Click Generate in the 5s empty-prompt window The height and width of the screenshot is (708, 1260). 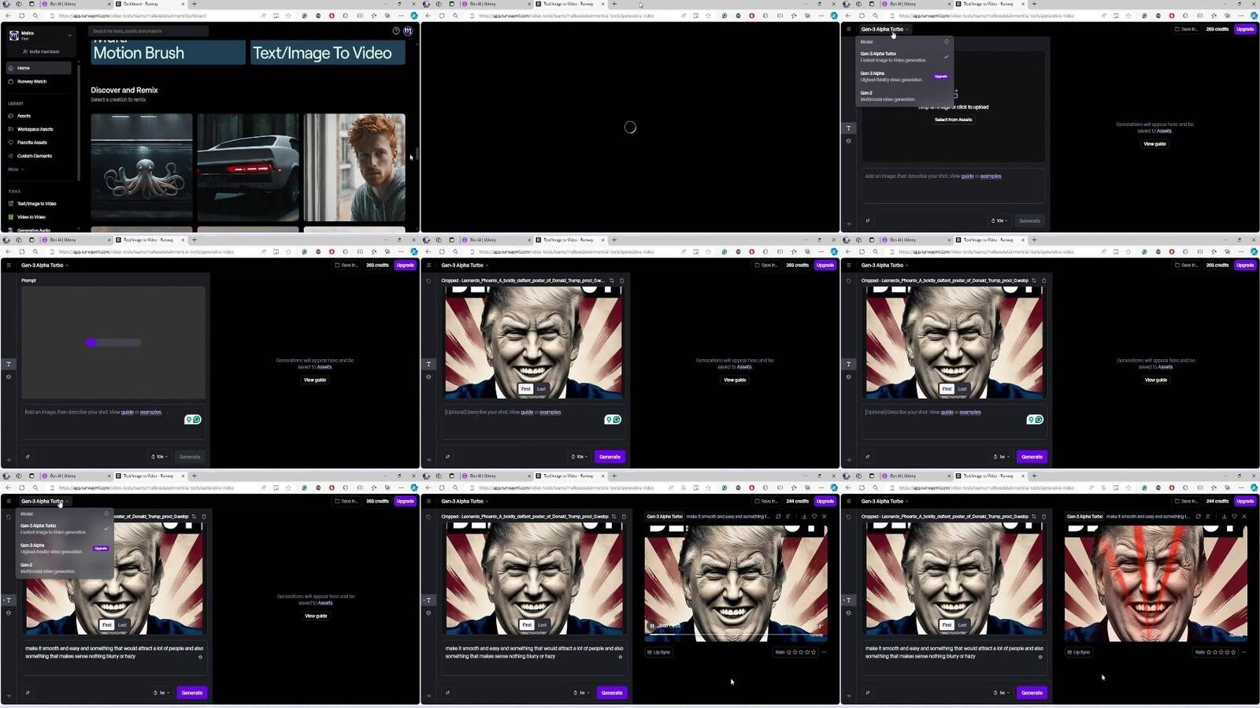(x=1032, y=457)
